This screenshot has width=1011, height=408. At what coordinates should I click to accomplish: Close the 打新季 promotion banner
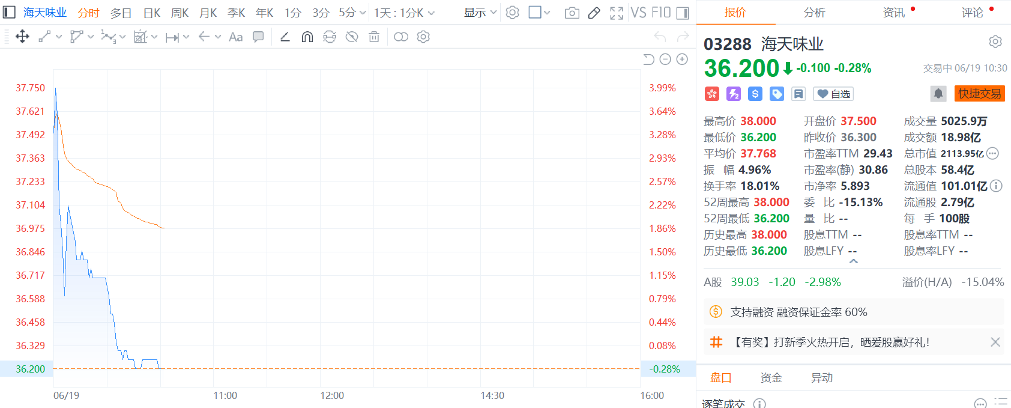tap(995, 342)
